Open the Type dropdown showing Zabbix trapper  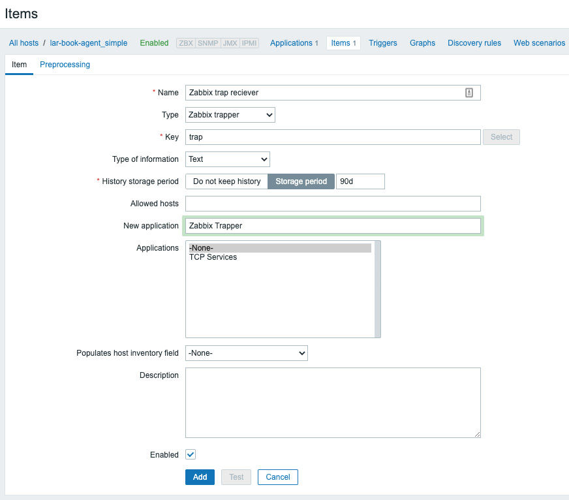230,115
